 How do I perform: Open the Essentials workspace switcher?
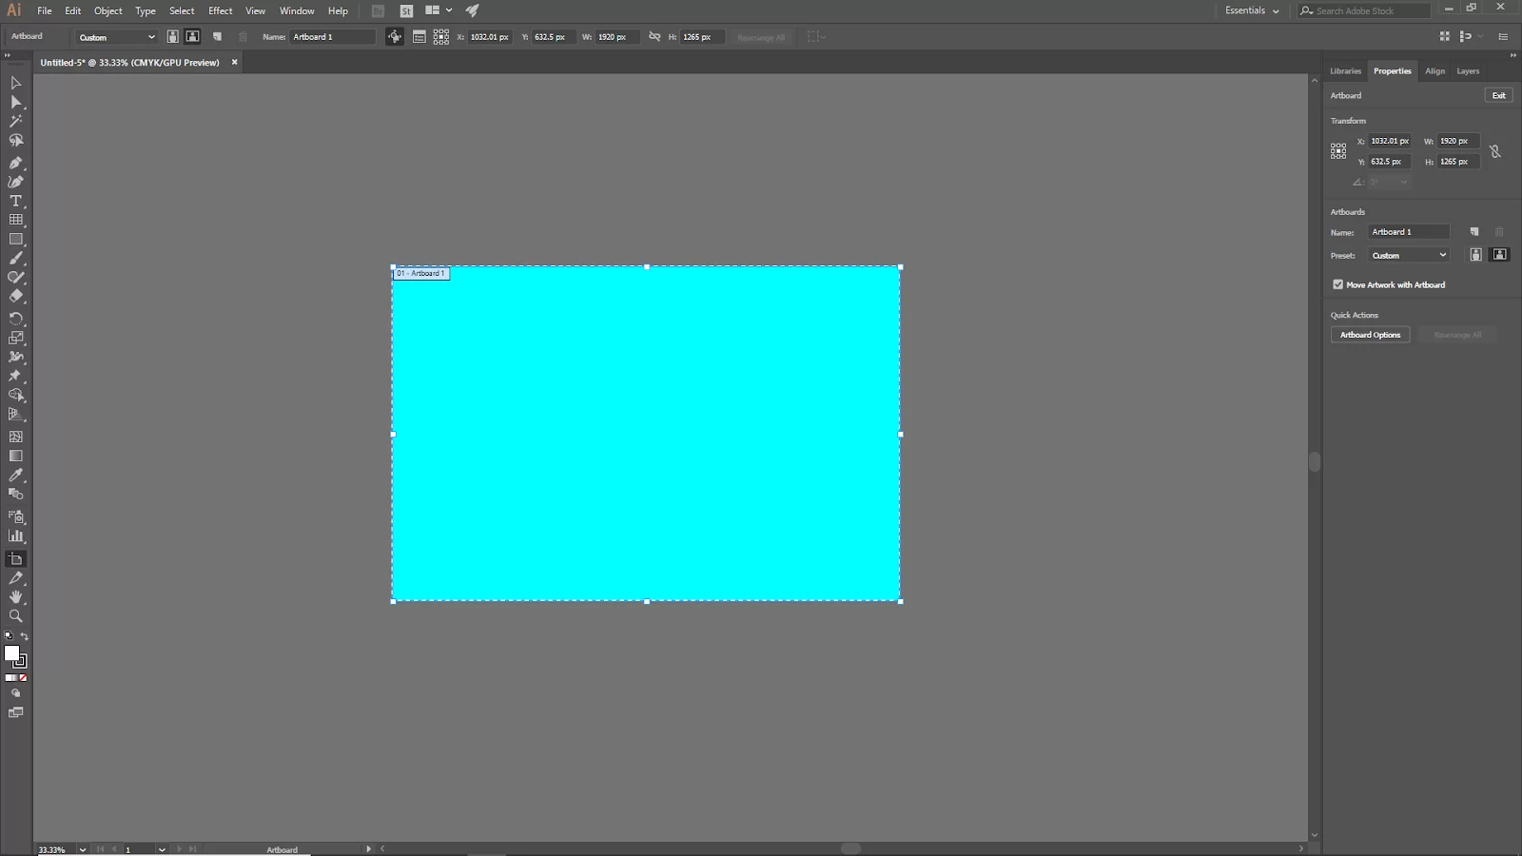(1252, 10)
